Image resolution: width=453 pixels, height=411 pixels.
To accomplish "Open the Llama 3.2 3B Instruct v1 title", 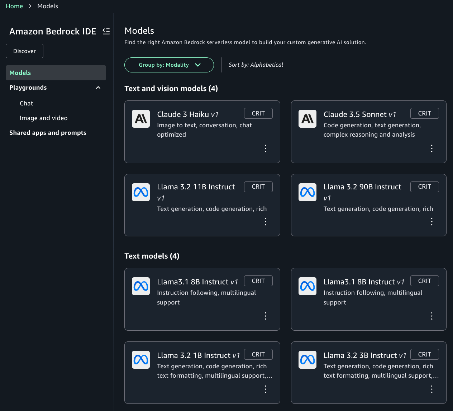I will tap(365, 355).
